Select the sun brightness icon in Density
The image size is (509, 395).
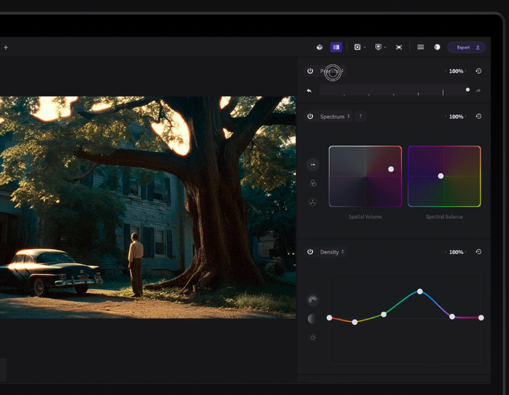click(313, 338)
